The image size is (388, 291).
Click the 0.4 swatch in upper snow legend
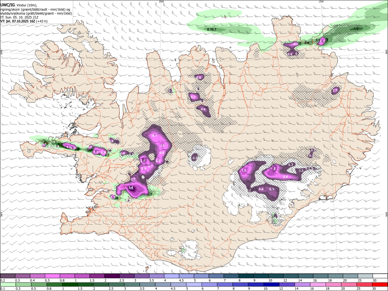[38, 276]
